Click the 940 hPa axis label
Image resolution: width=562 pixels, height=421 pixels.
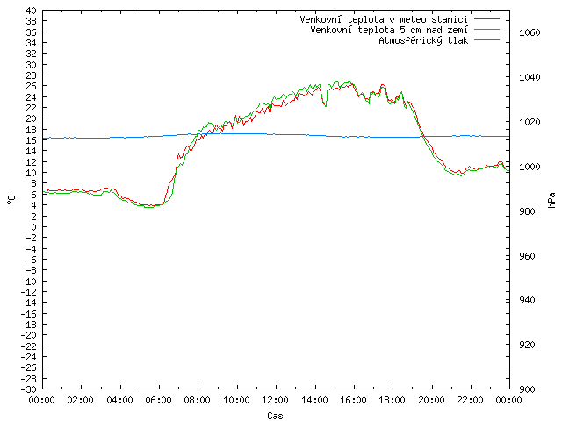point(527,300)
